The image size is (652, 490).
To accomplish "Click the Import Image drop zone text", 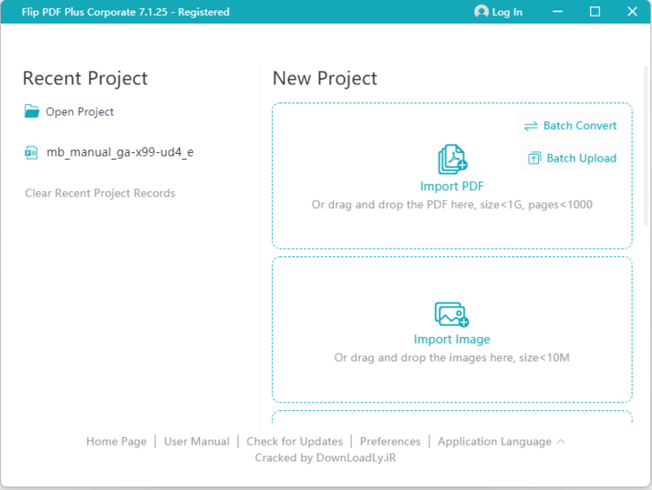I will [x=452, y=357].
